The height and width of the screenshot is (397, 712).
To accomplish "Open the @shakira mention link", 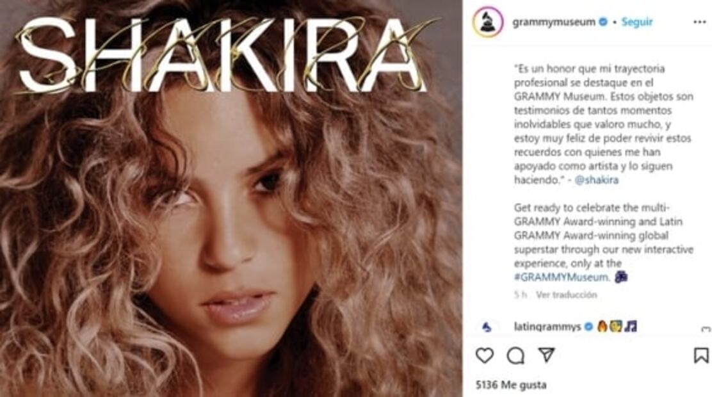I will [596, 180].
